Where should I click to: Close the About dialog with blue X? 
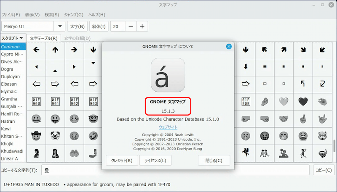(229, 46)
